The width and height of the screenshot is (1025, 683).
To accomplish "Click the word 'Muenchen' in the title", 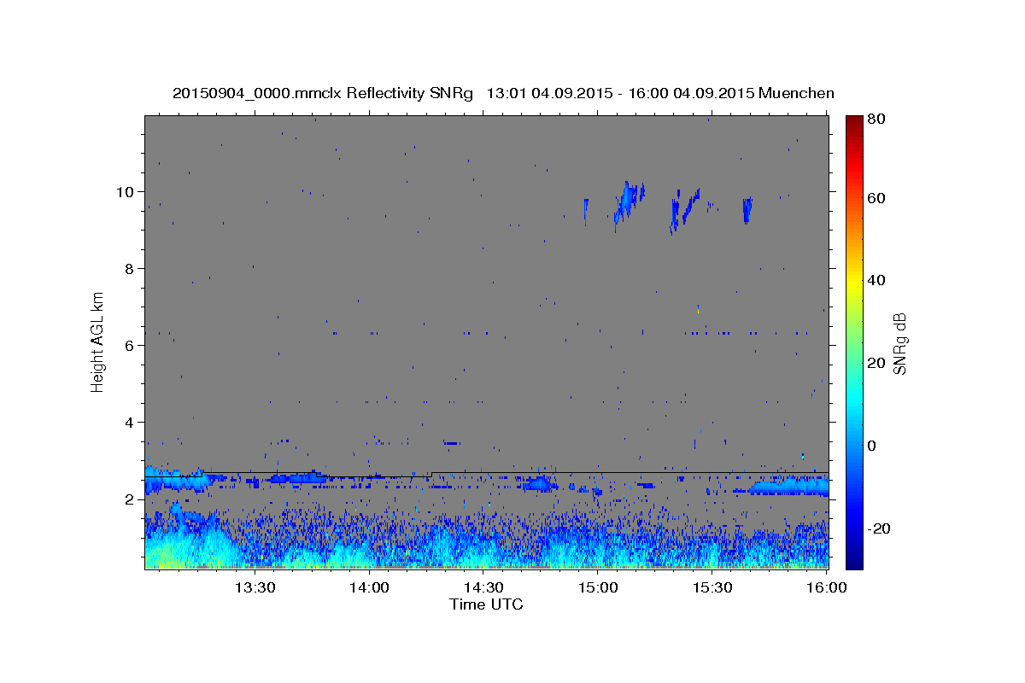I will tap(796, 93).
